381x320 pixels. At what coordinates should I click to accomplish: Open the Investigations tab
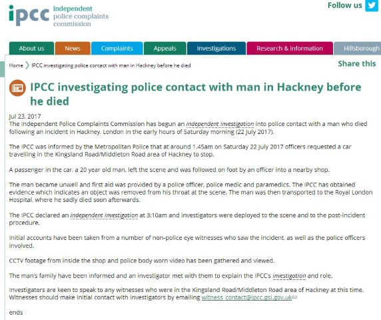pos(216,49)
